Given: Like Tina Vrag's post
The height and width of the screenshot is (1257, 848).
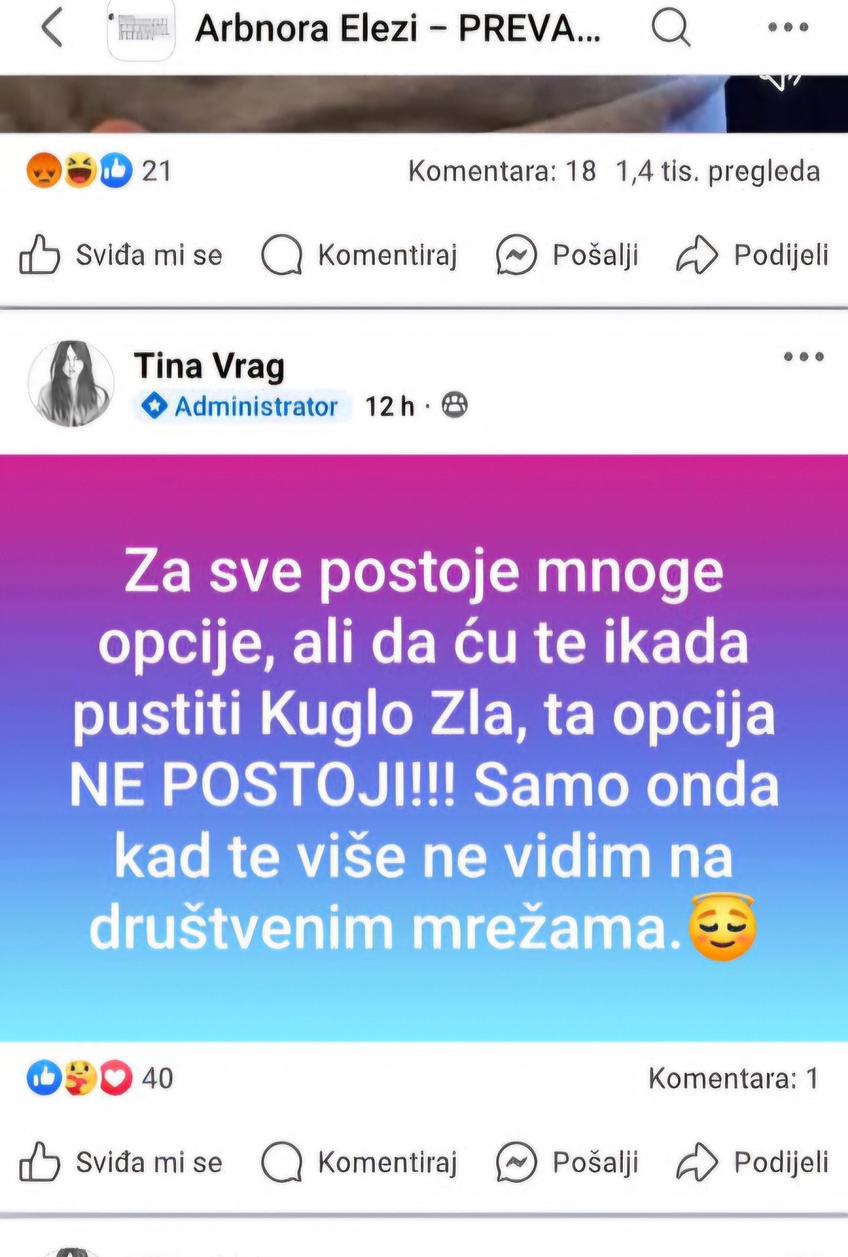Looking at the screenshot, I should (x=121, y=1162).
